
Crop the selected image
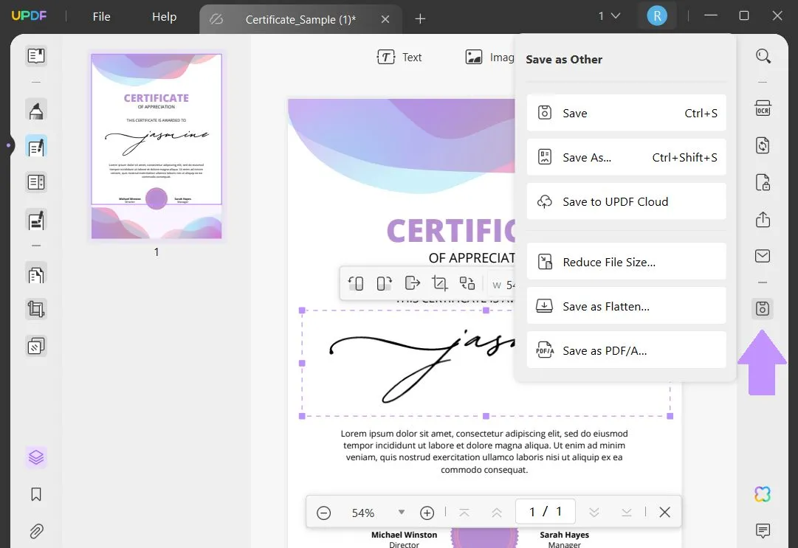coord(440,282)
